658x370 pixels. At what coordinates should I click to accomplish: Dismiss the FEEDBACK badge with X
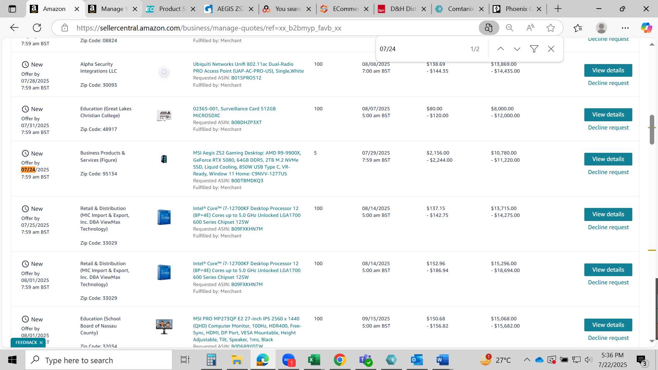[41, 343]
